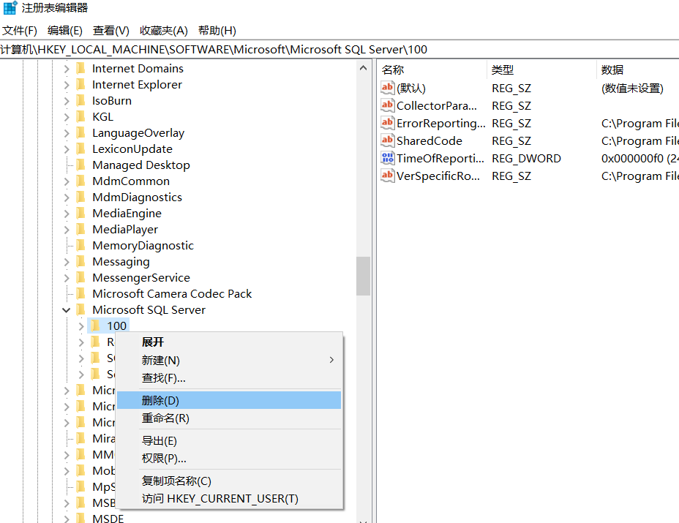The width and height of the screenshot is (679, 523).
Task: Click the KGL folder icon
Action: pos(80,116)
